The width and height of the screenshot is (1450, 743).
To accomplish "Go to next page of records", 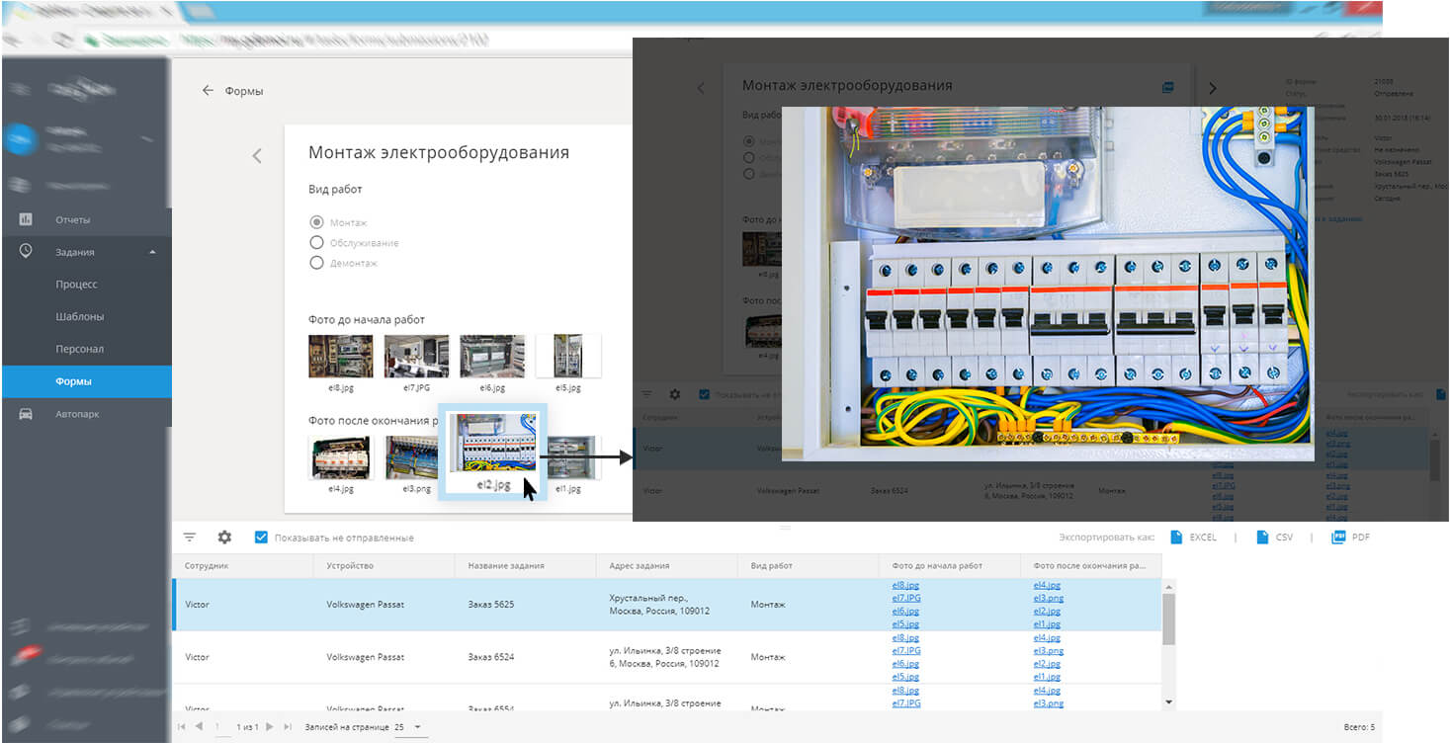I will coord(269,727).
